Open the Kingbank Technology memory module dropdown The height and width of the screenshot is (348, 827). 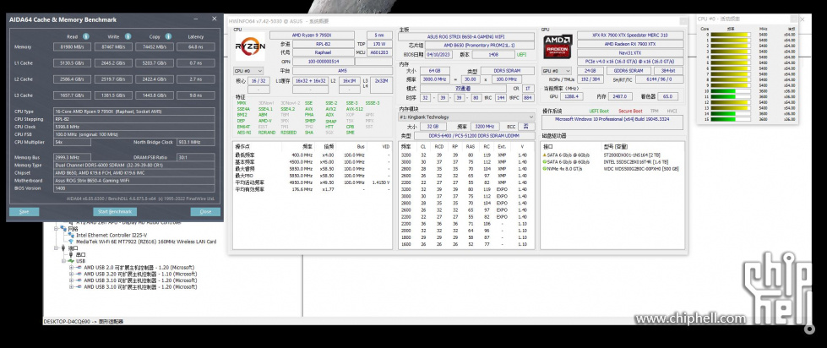point(465,117)
